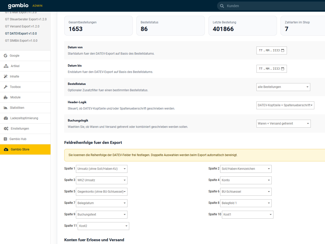Click the Module puzzle icon

pyautogui.click(x=6, y=97)
